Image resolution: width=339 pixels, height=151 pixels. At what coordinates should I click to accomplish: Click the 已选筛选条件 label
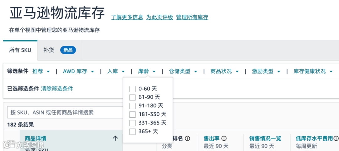(23, 89)
